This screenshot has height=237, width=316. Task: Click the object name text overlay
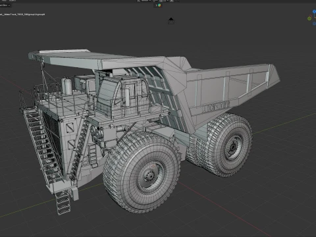pyautogui.click(x=22, y=14)
